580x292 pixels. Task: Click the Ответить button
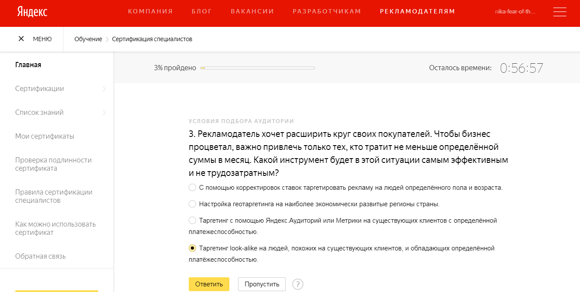(209, 284)
